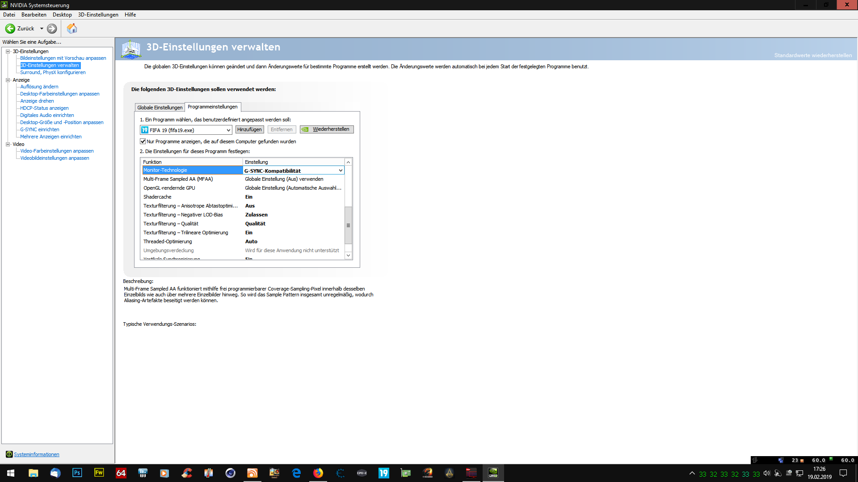
Task: Launch Photoshop from the taskbar
Action: [77, 473]
